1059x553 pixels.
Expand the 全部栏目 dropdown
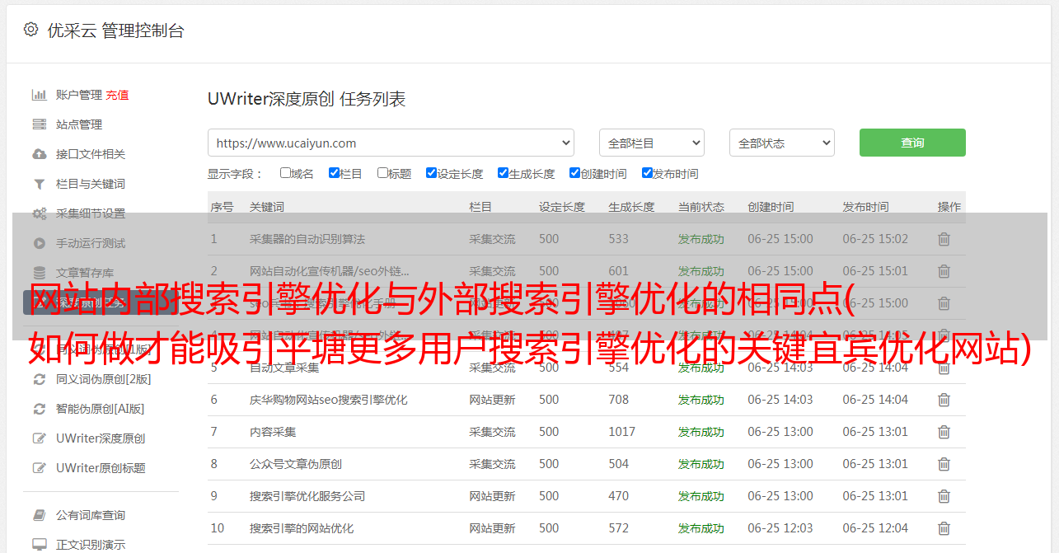pyautogui.click(x=651, y=143)
